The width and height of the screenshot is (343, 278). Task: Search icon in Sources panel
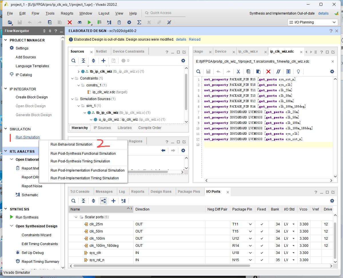pyautogui.click(x=73, y=61)
